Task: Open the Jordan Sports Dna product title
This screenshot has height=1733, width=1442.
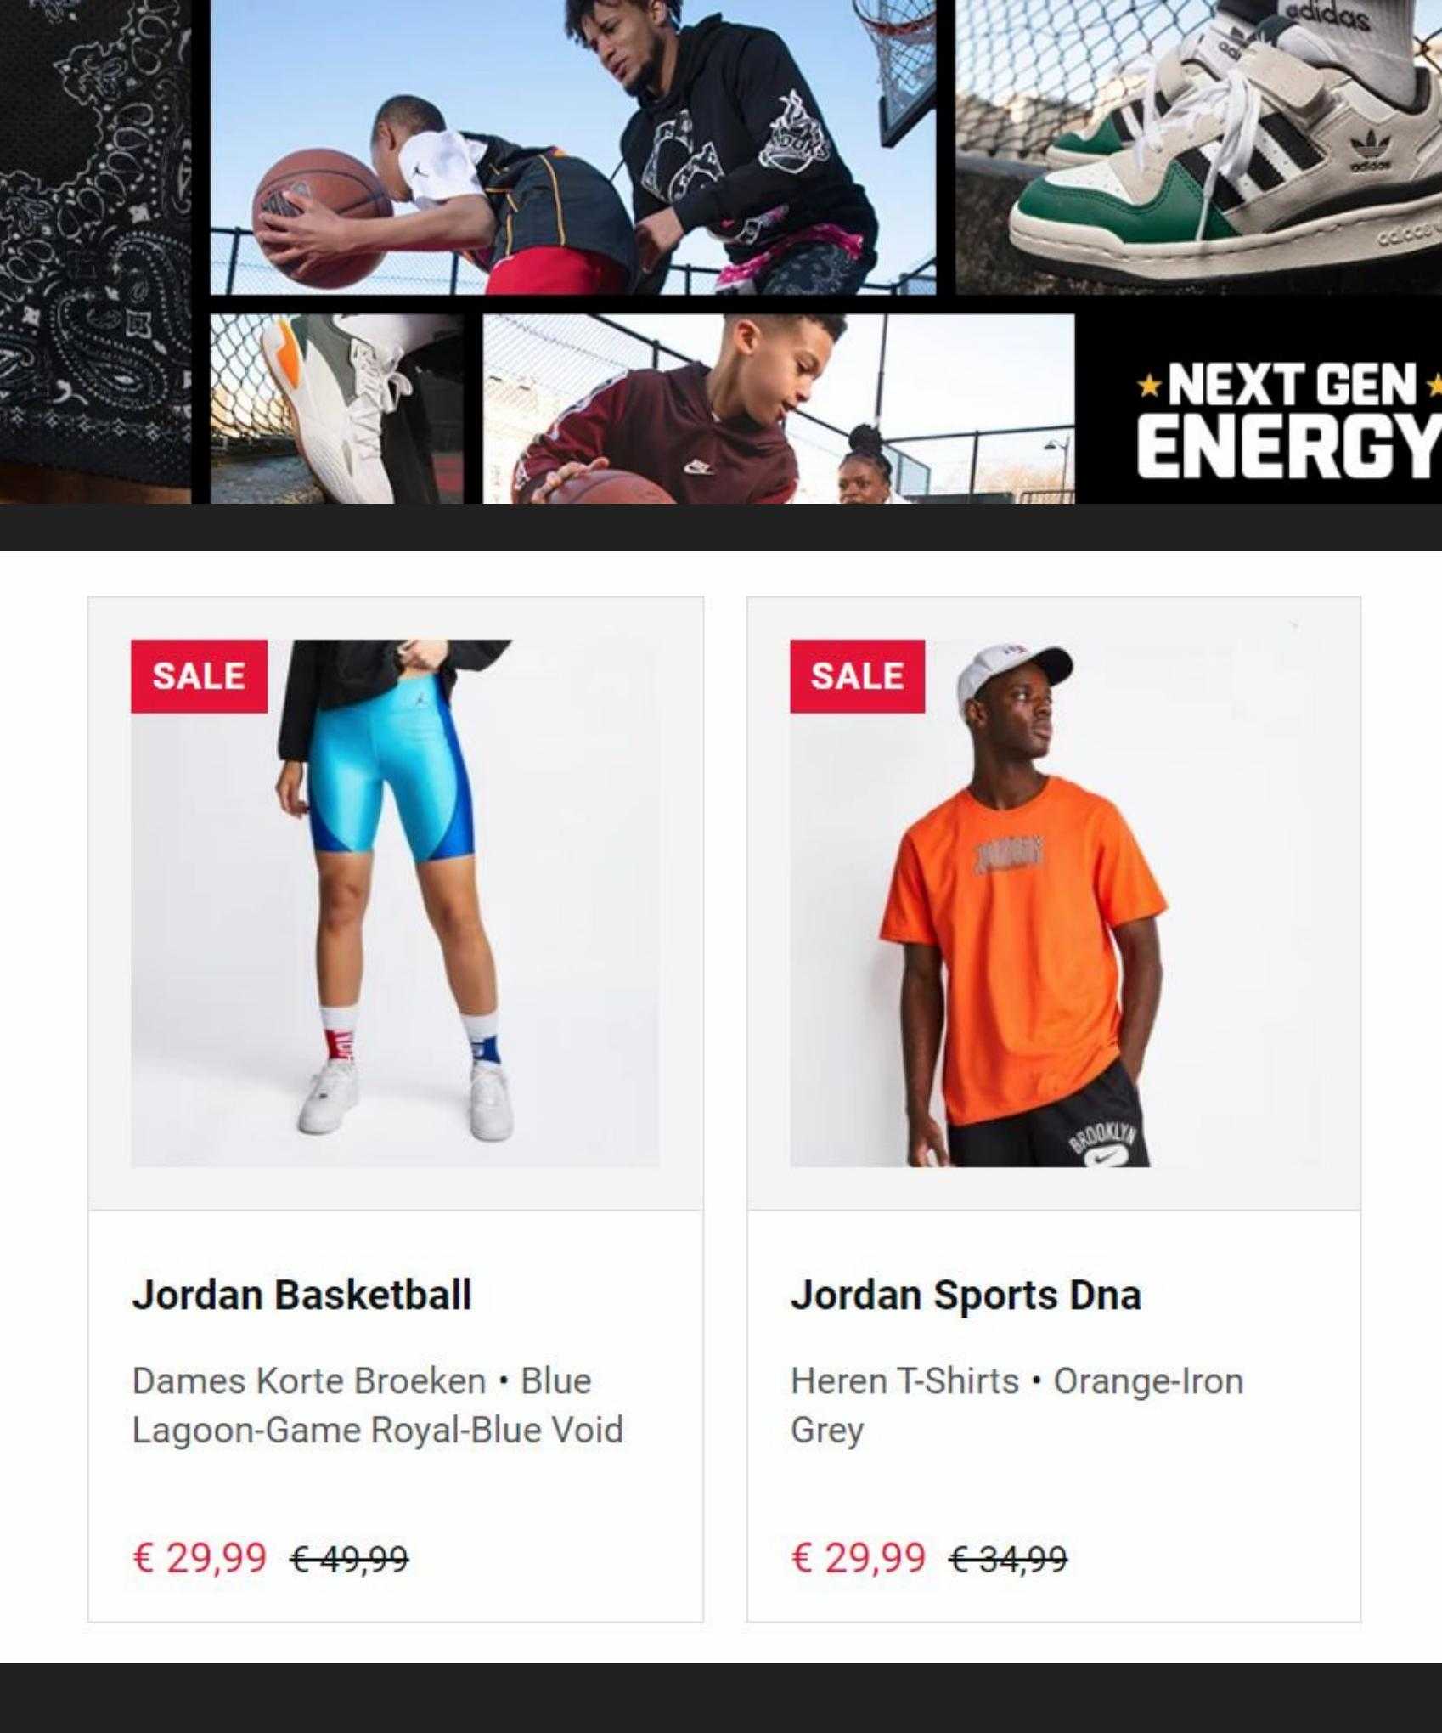Action: point(966,1295)
